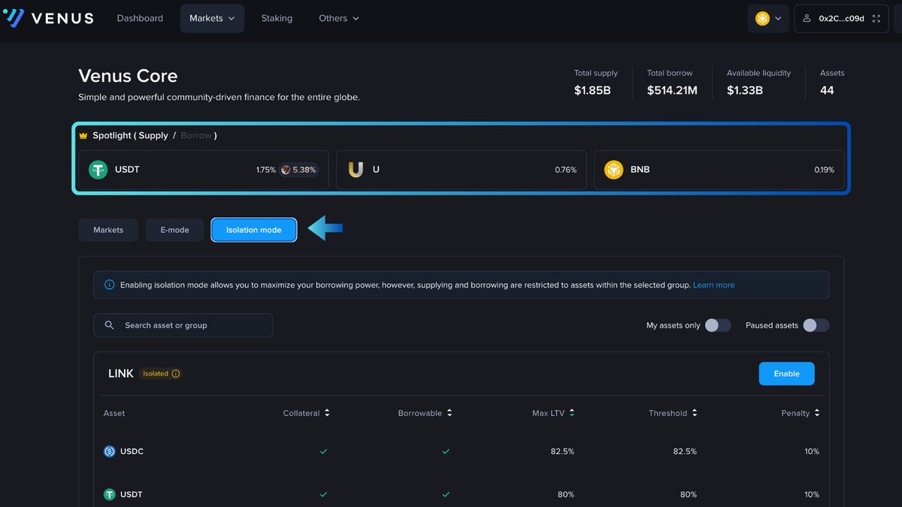Open wallet address 0x2C...c09d button
The width and height of the screenshot is (902, 507).
tap(841, 18)
